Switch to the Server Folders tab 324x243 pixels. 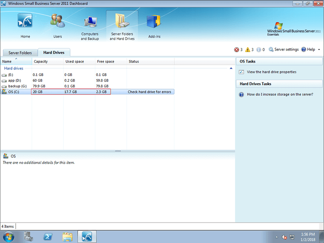tap(20, 53)
